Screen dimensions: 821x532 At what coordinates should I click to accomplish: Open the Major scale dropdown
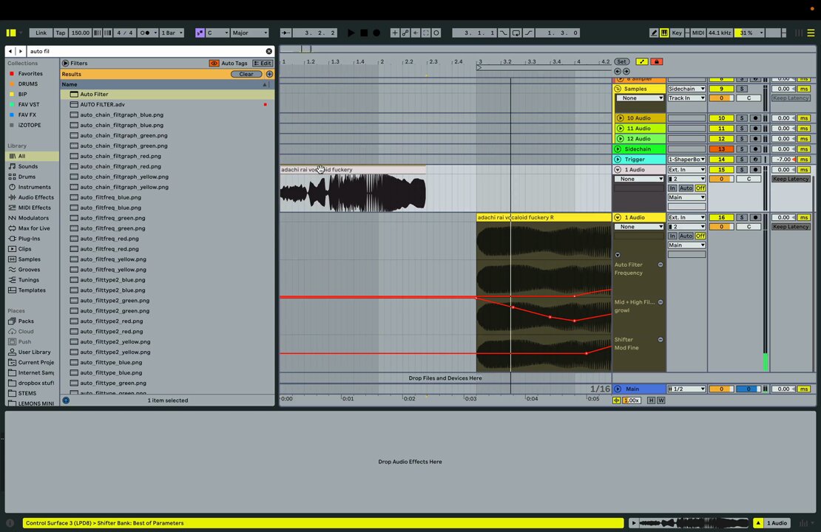click(250, 33)
